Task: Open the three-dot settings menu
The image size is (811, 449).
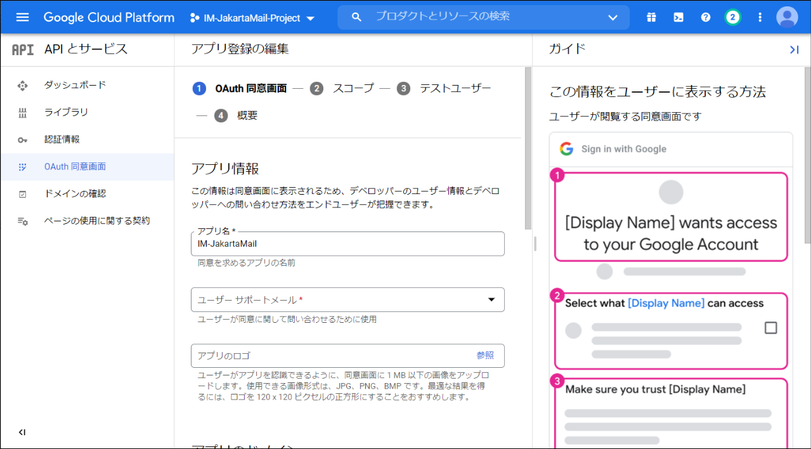Action: 760,17
